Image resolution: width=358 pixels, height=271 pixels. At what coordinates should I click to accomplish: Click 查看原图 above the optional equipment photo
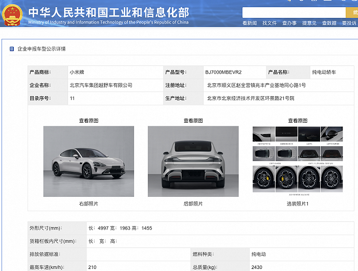(x=298, y=121)
